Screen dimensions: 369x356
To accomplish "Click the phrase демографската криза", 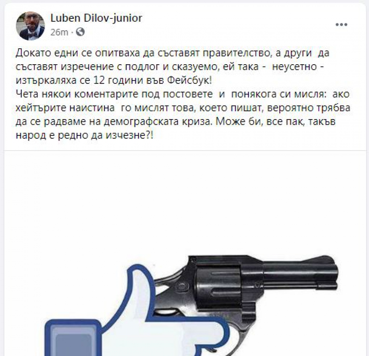I will pyautogui.click(x=157, y=122).
